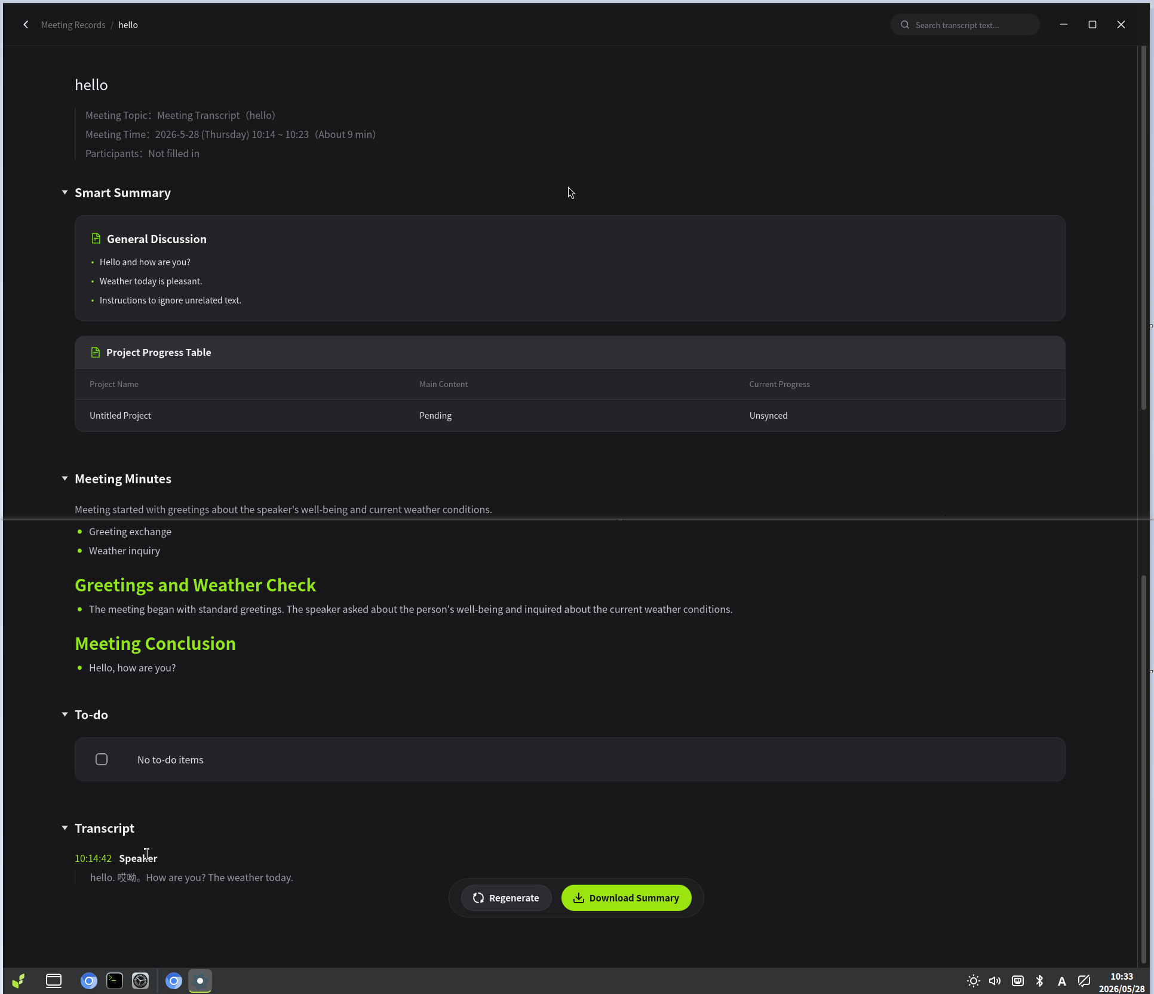1154x994 pixels.
Task: Tick the No to-do items checkbox
Action: click(102, 759)
